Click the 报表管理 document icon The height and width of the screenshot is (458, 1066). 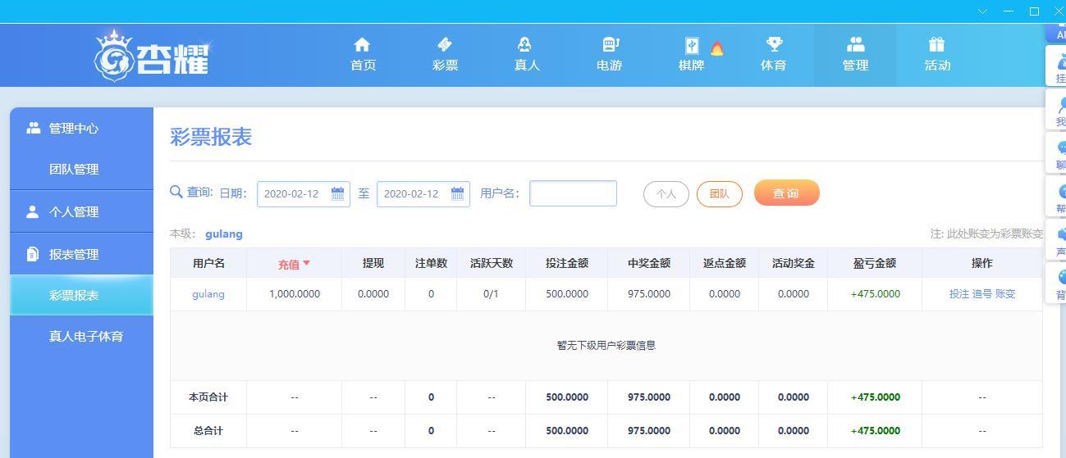point(33,254)
